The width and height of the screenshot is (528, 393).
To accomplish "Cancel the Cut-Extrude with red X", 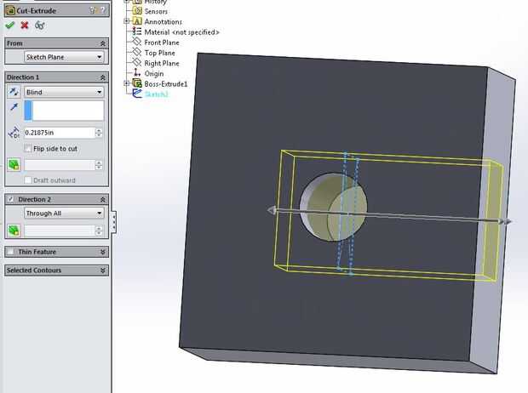I will click(24, 26).
